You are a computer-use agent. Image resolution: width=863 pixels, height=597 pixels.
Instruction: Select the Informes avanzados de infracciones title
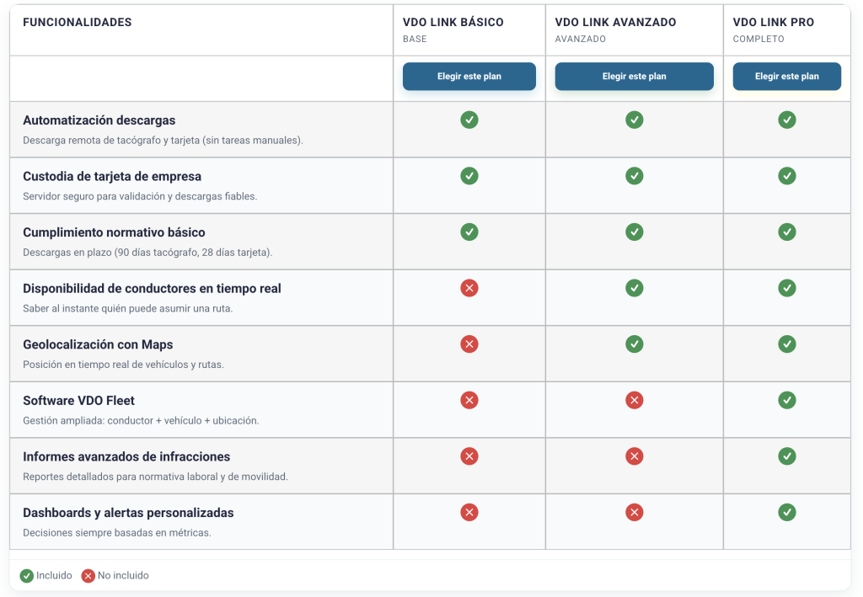tap(126, 457)
